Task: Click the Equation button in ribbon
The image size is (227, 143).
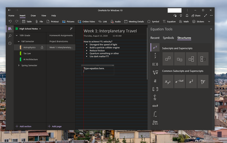Action: coord(169,21)
